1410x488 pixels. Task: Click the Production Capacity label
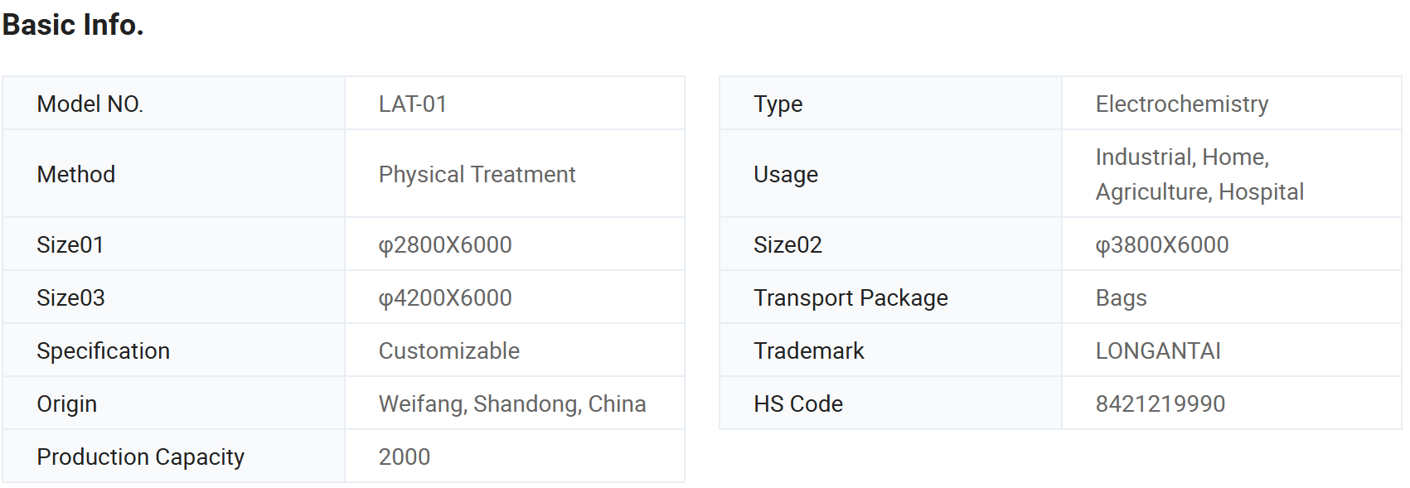[x=141, y=457]
